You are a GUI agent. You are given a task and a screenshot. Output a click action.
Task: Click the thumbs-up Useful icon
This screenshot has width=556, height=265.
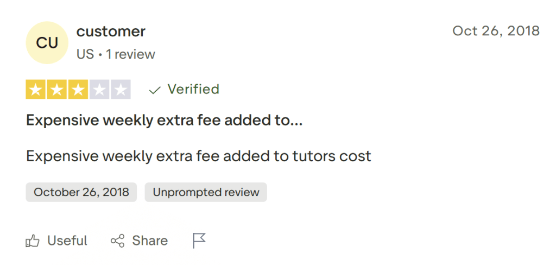click(33, 241)
